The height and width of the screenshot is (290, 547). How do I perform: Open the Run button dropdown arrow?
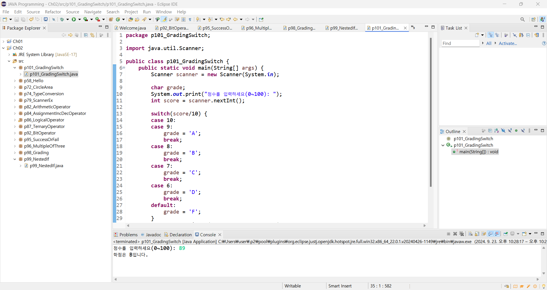pyautogui.click(x=79, y=19)
